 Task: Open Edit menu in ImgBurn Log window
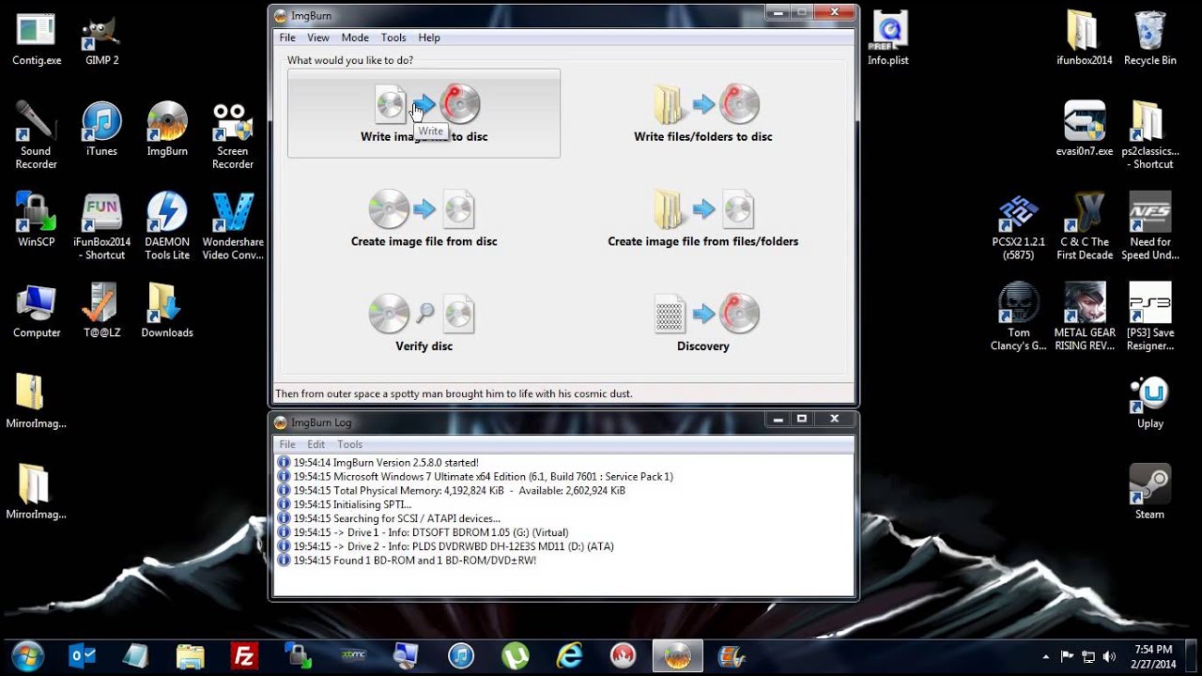click(316, 444)
